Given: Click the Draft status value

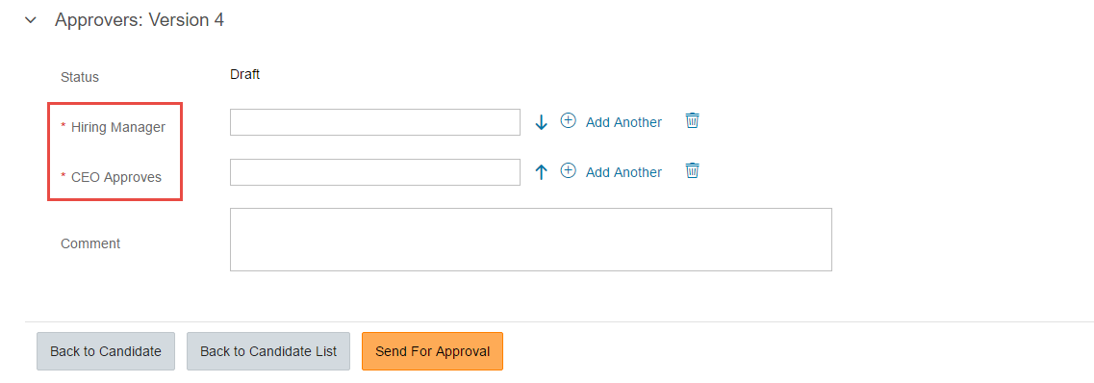Looking at the screenshot, I should [x=245, y=75].
